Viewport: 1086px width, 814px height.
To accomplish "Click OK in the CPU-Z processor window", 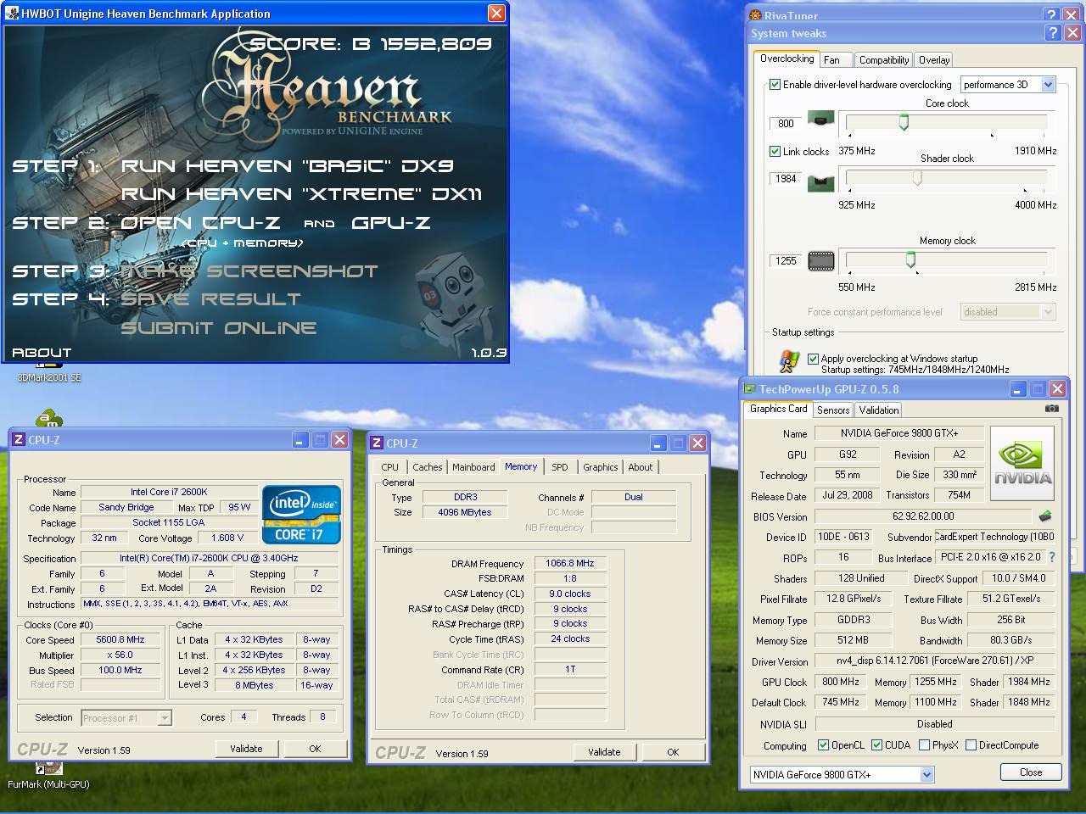I will (x=315, y=749).
